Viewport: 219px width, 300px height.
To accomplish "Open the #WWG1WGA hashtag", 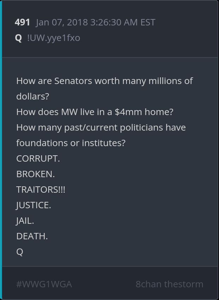I will (x=44, y=284).
